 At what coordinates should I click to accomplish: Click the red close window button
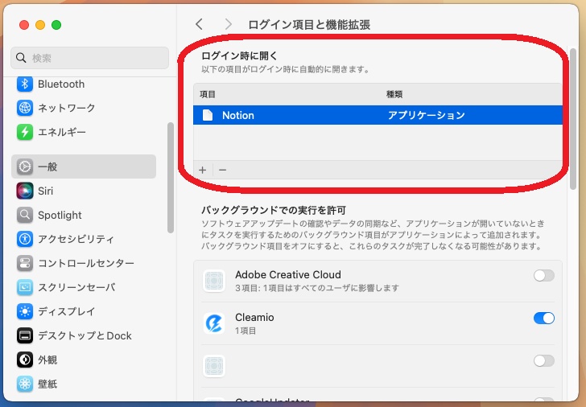24,25
